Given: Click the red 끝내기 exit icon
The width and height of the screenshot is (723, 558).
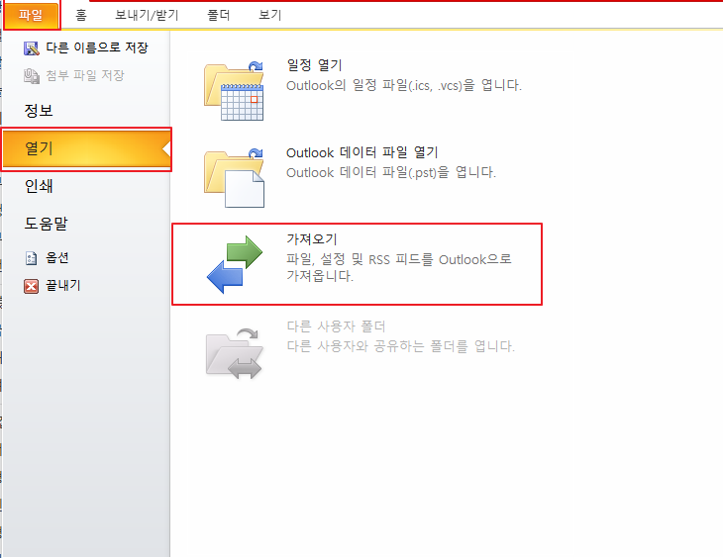Looking at the screenshot, I should coord(32,286).
